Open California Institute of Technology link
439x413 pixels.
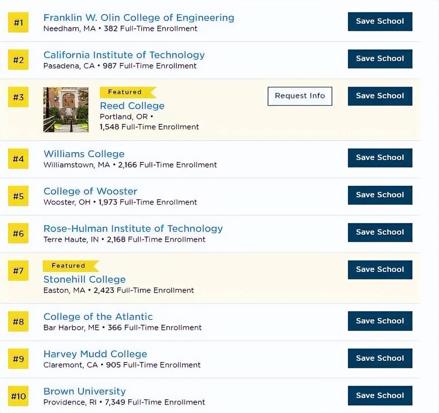(124, 55)
